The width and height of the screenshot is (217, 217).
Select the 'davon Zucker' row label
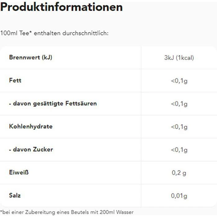pos(31,149)
